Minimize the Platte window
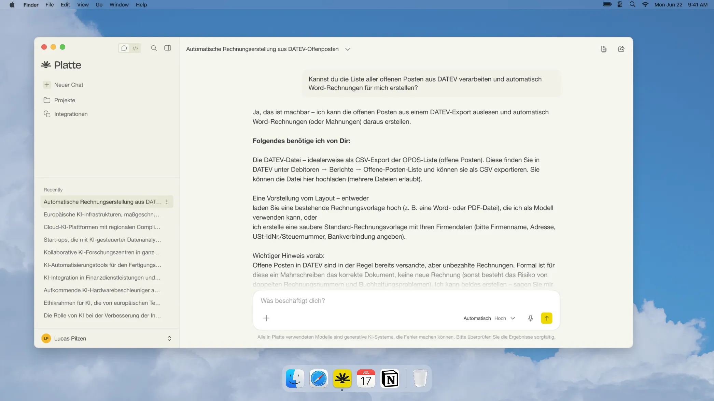This screenshot has height=401, width=714. [53, 47]
